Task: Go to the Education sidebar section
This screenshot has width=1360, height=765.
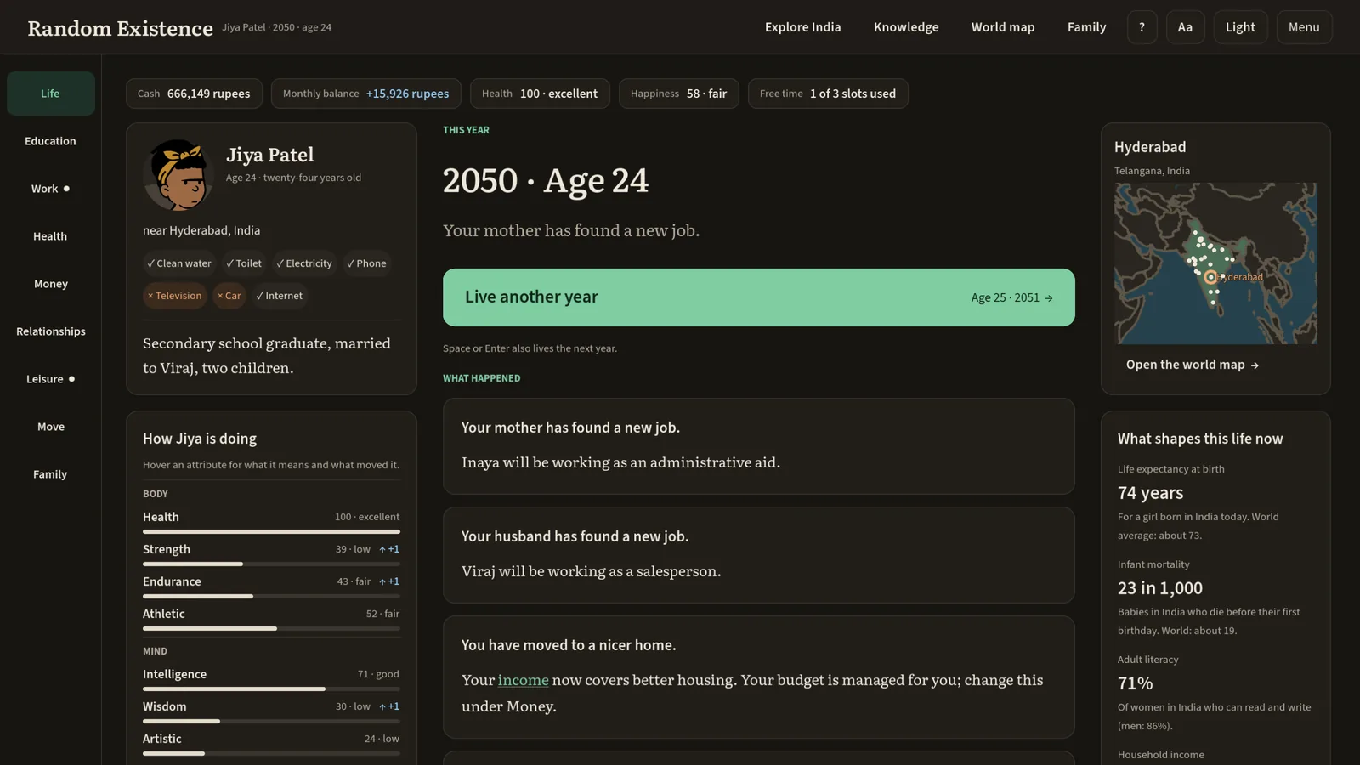Action: (51, 141)
